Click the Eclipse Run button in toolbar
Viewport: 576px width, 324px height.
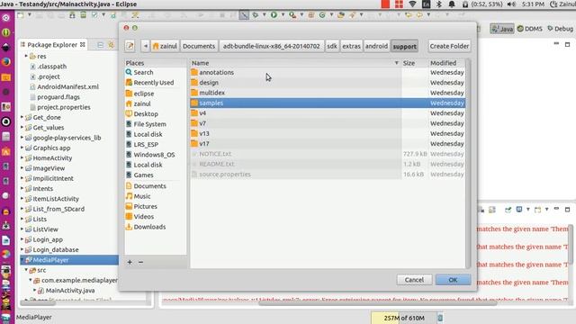(274, 15)
